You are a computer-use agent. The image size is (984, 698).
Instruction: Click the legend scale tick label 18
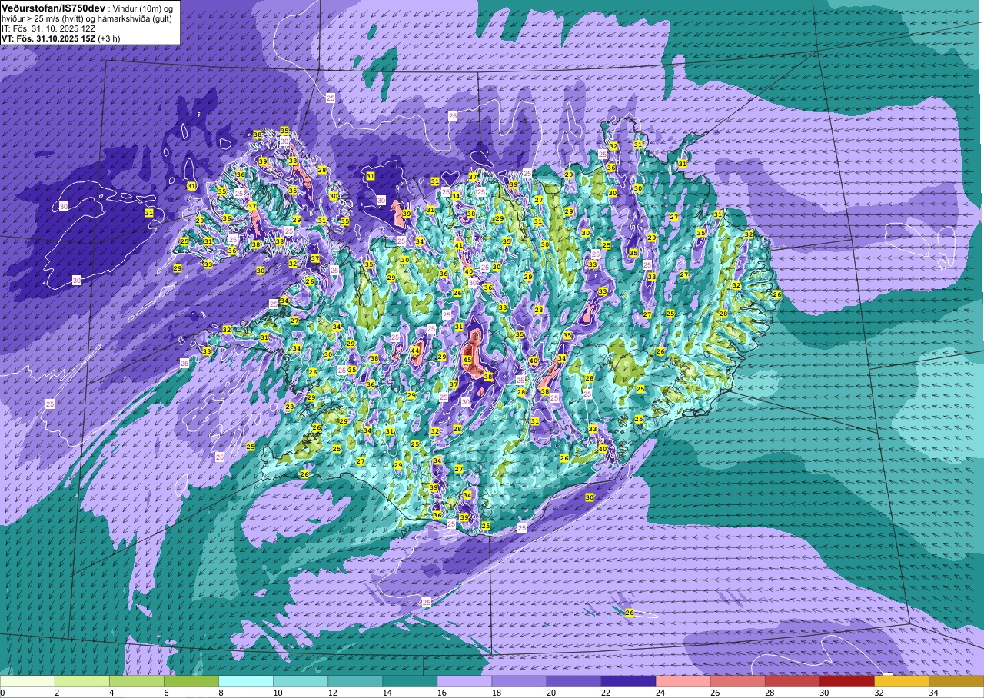(495, 693)
